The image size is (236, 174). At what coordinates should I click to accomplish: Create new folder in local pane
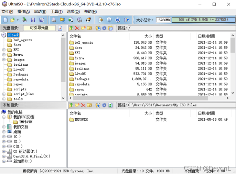[77, 105]
